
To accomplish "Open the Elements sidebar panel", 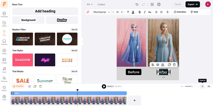I will 4,79.
